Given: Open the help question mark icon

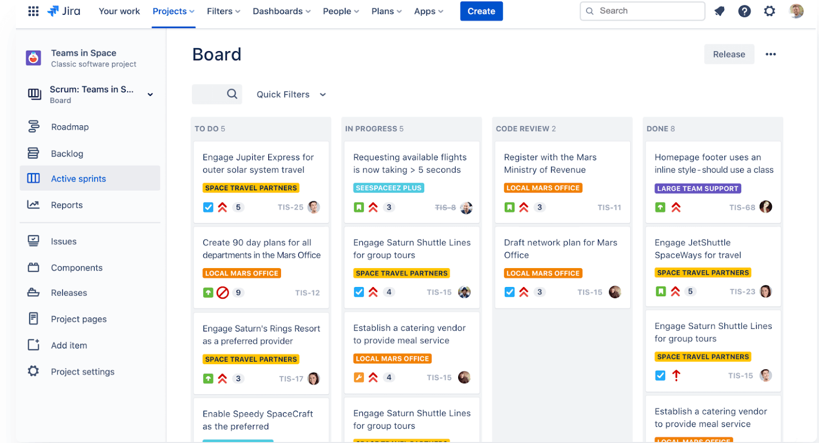Looking at the screenshot, I should [744, 11].
